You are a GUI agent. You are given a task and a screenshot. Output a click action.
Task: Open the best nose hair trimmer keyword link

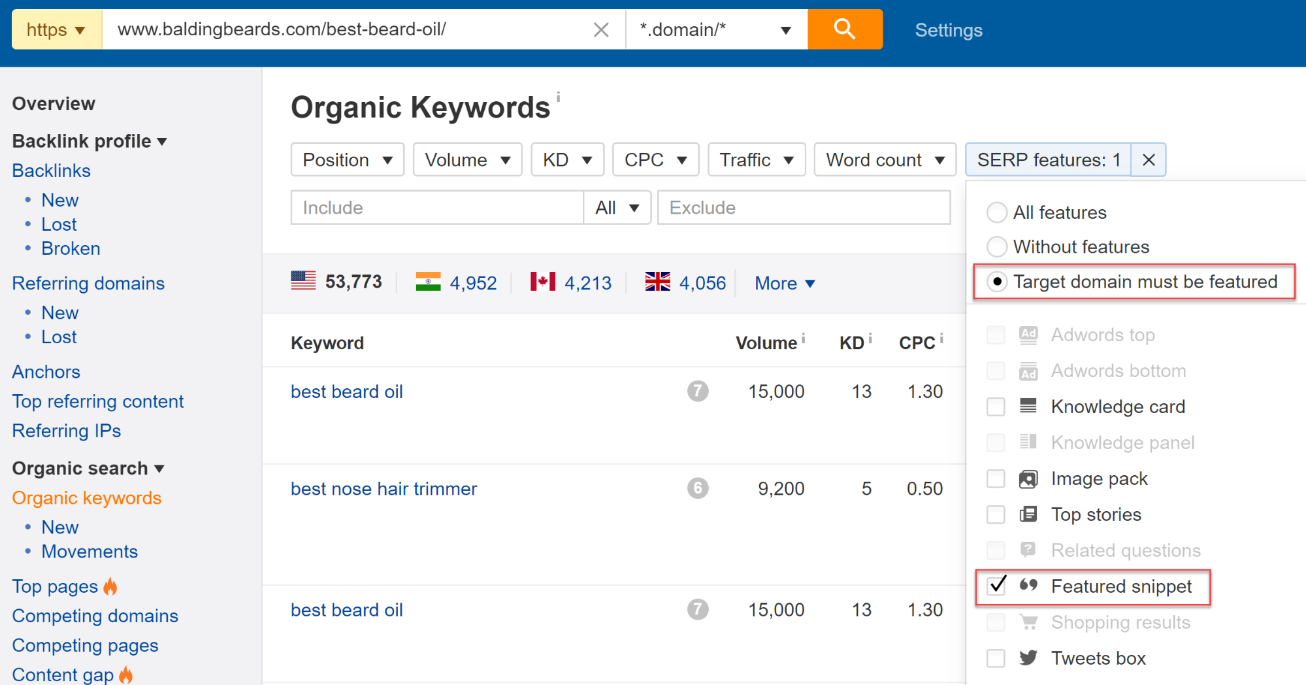click(x=384, y=489)
